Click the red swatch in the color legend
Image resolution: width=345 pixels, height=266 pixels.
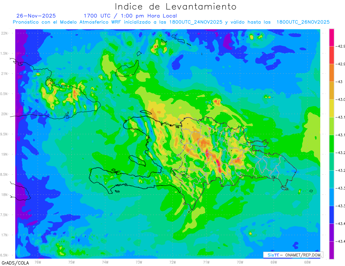click(x=331, y=55)
